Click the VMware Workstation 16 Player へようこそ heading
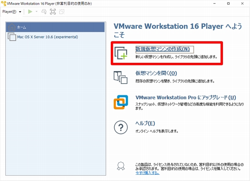250x181 pixels. [x=178, y=30]
